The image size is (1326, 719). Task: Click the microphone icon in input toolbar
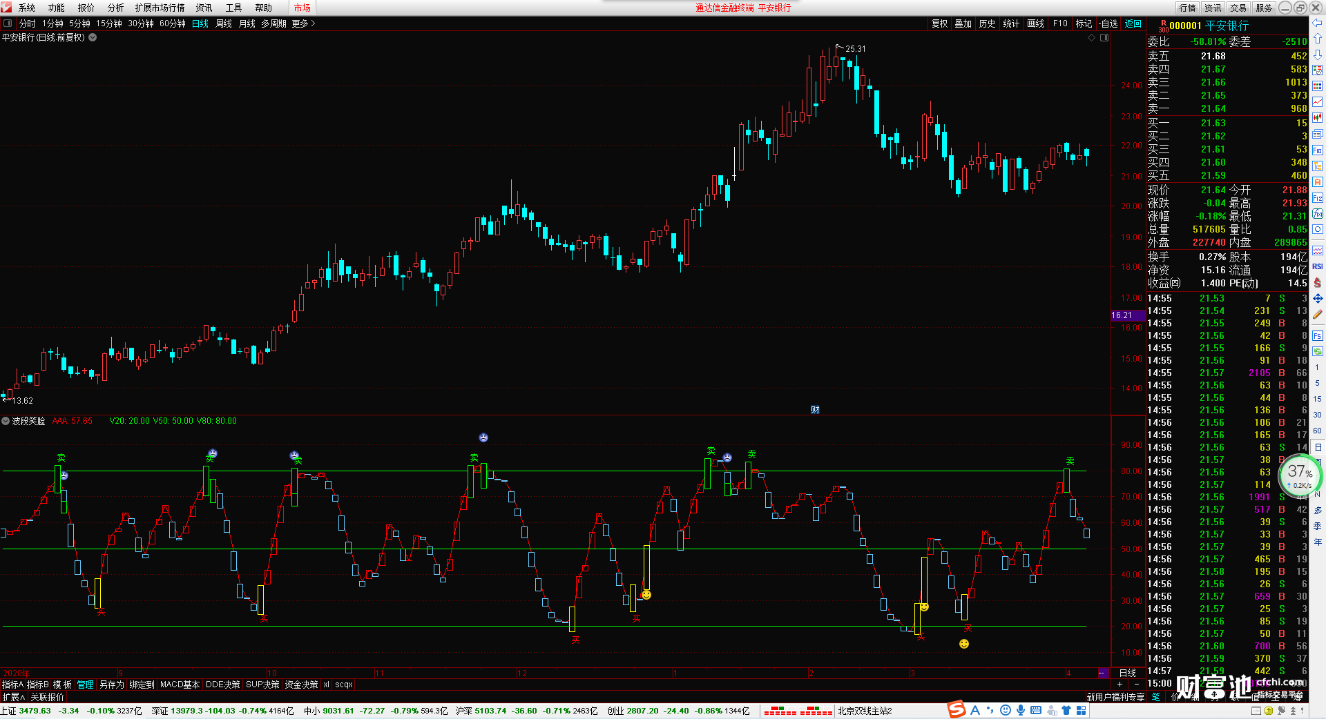[1021, 710]
